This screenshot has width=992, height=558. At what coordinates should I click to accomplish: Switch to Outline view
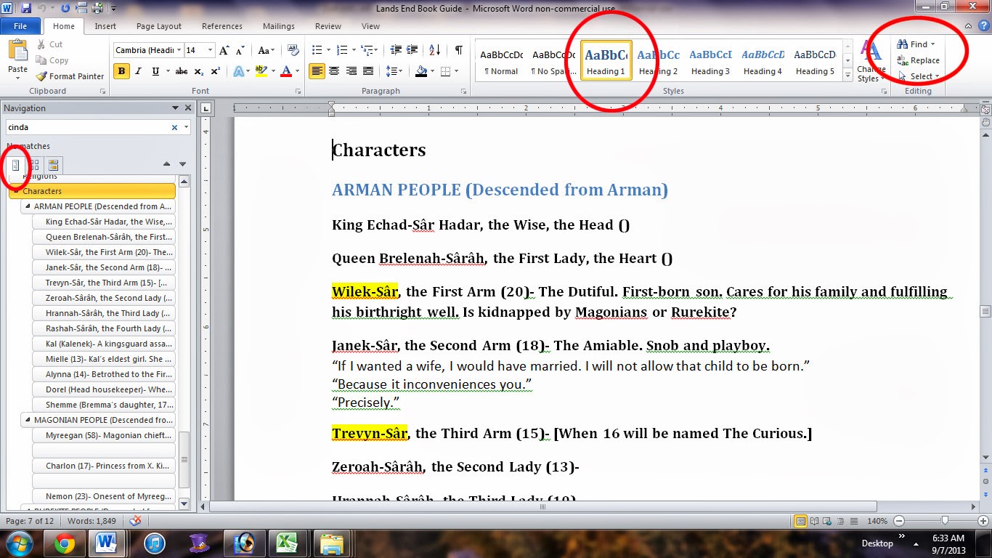[x=839, y=521]
